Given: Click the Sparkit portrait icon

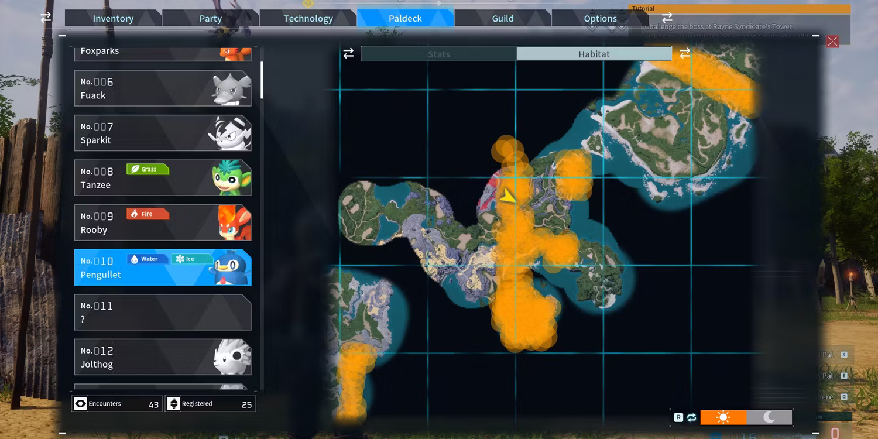Looking at the screenshot, I should 229,133.
